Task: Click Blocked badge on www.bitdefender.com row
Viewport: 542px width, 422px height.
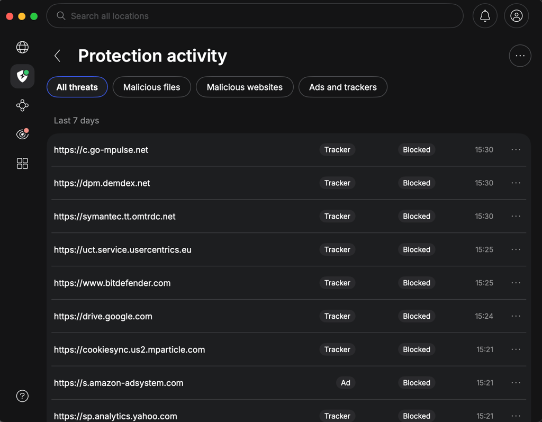Action: (x=417, y=283)
